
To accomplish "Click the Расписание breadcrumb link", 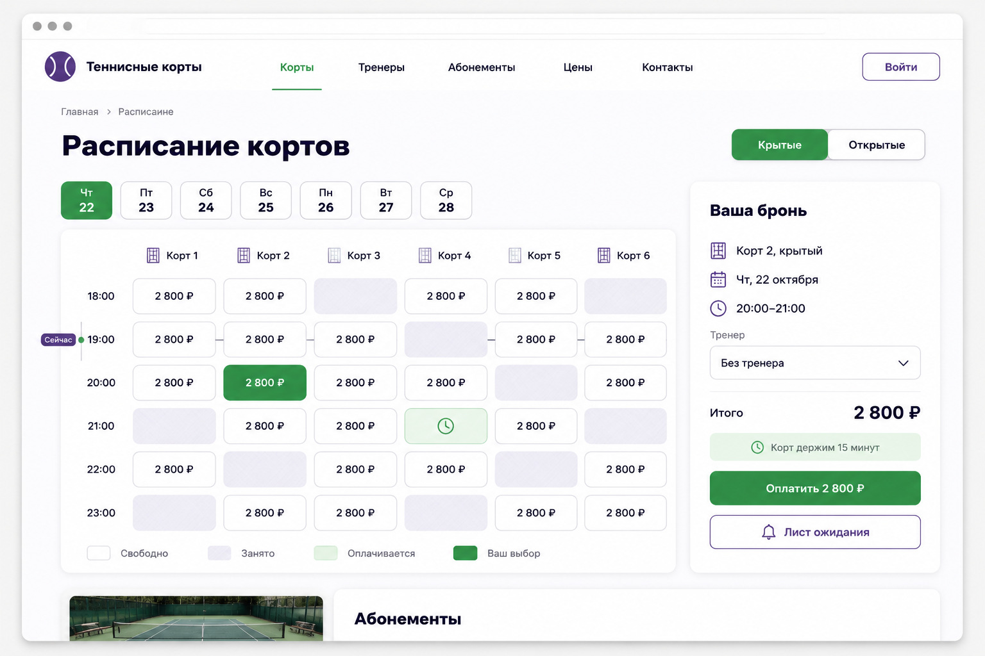I will 146,111.
